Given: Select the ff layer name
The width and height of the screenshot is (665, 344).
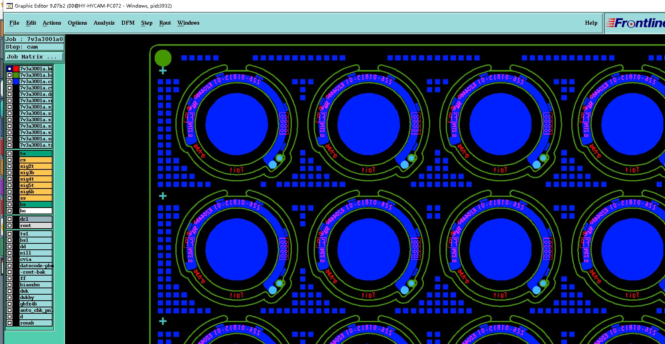Looking at the screenshot, I should click(36, 278).
